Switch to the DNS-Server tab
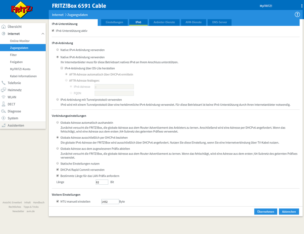The image size is (304, 234). click(x=219, y=22)
